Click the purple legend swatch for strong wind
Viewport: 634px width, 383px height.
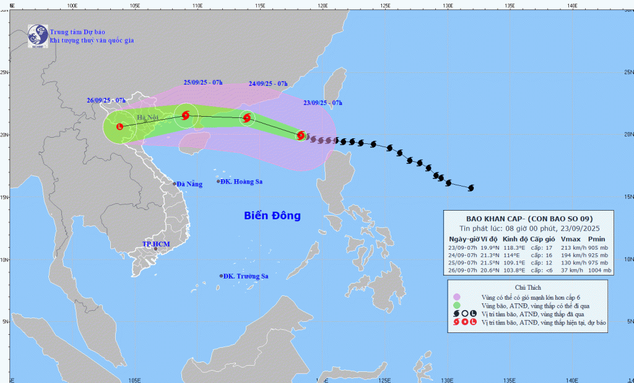457,297
